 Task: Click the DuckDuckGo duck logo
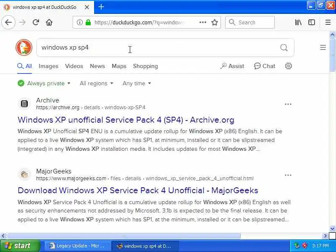24,47
